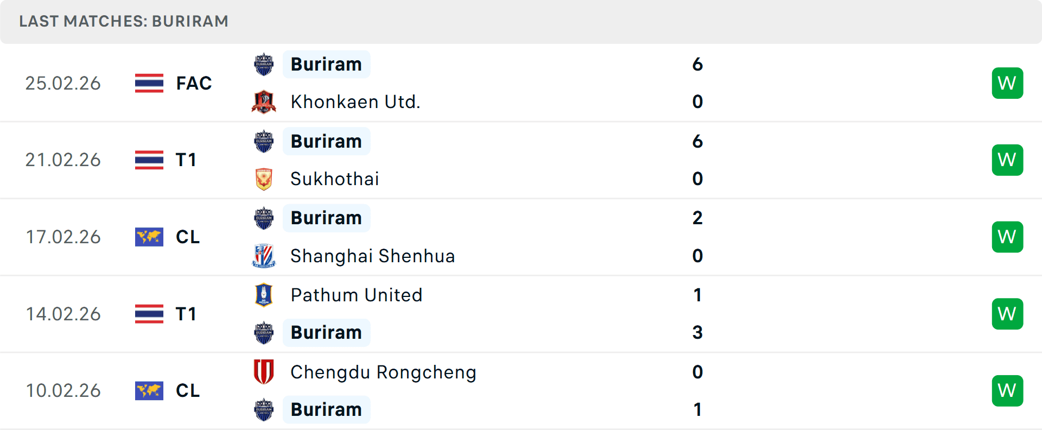The image size is (1042, 430).
Task: Click the score 6 in the Sukhothai match
Action: (x=698, y=141)
